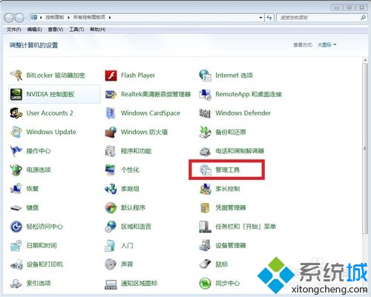Click the search magnifier icon

click(x=363, y=18)
